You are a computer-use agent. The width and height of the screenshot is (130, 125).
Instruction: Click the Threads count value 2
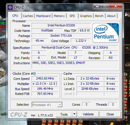point(113,104)
